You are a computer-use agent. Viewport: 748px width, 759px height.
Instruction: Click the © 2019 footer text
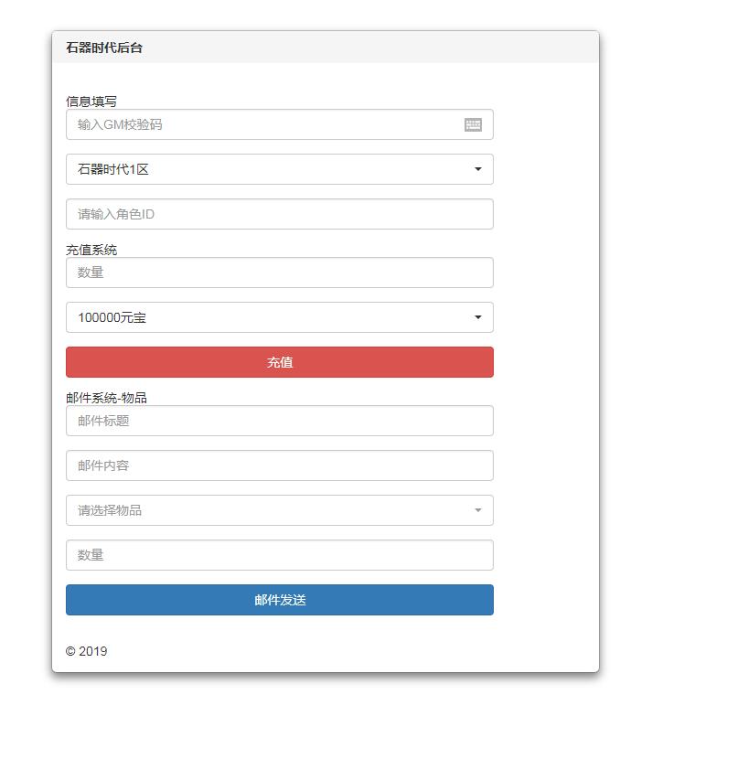86,651
